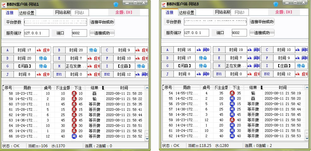Switch to 达标设置 tab in 网站1 window

26,13
